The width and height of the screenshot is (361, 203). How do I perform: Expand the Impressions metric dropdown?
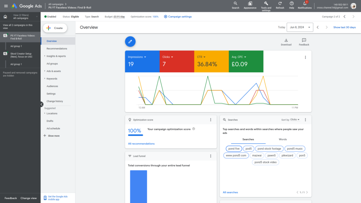click(x=145, y=57)
